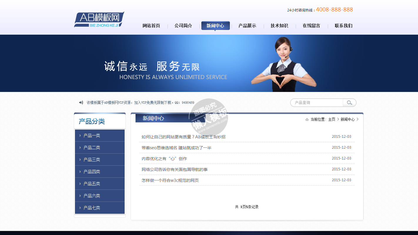The height and width of the screenshot is (235, 418).
Task: Navigate to 联系我们
Action: pyautogui.click(x=343, y=26)
